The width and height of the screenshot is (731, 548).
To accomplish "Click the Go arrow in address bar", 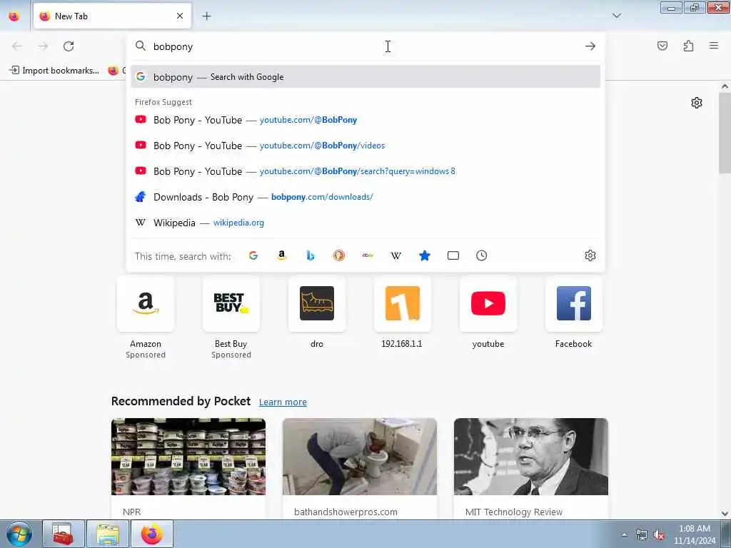I will point(590,46).
